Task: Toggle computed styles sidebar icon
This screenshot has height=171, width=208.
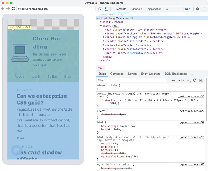Action: (201, 80)
